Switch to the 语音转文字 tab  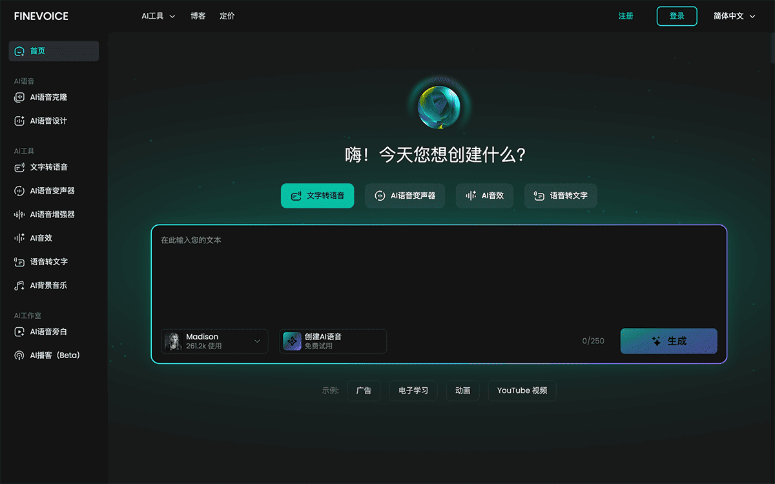(561, 196)
